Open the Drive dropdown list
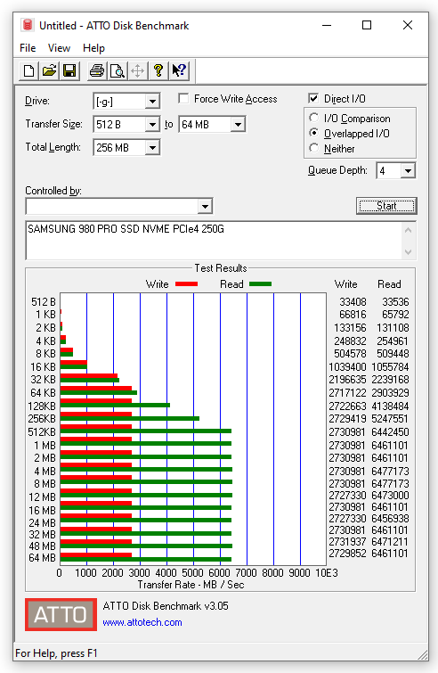 [x=152, y=102]
